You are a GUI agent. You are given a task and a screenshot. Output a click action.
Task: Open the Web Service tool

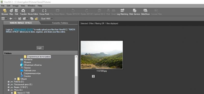(x=135, y=12)
